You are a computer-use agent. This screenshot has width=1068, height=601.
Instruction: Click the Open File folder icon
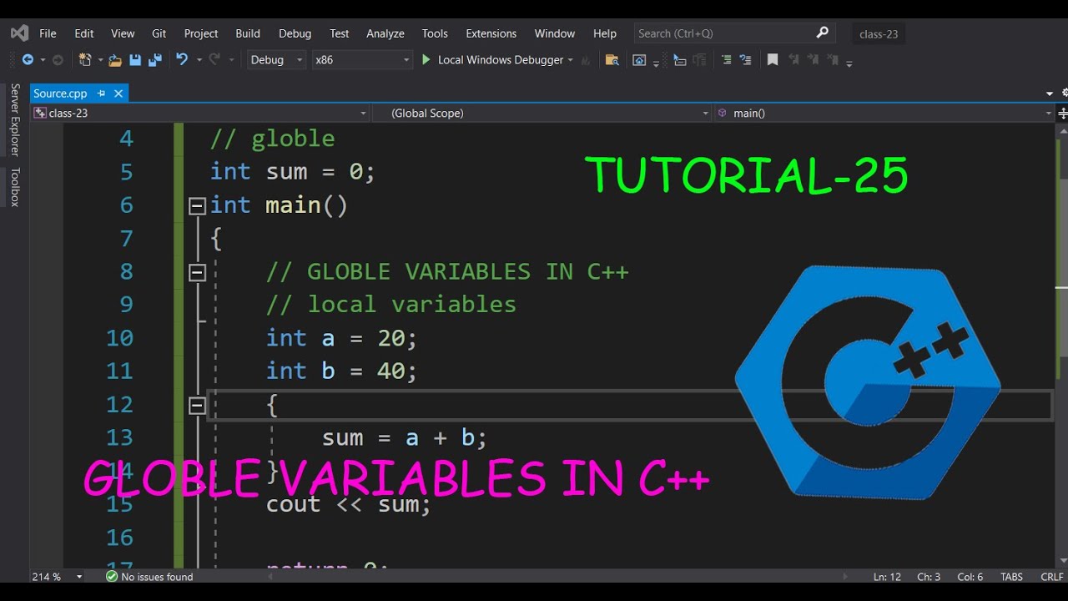click(x=115, y=60)
